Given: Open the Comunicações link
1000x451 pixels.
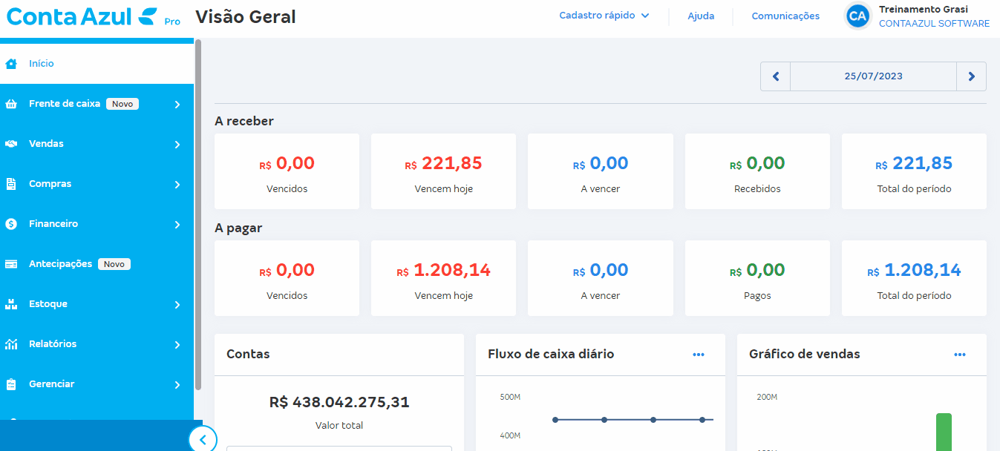Looking at the screenshot, I should click(785, 16).
